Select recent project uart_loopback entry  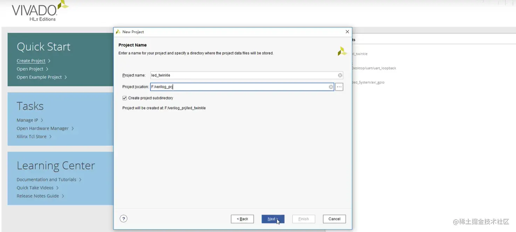[x=374, y=68]
